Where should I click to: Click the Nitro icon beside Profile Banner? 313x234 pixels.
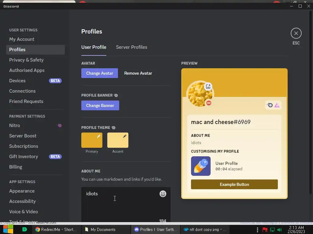116,95
